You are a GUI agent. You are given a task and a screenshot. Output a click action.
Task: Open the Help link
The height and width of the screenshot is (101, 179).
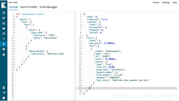pyautogui.click(x=175, y=2)
